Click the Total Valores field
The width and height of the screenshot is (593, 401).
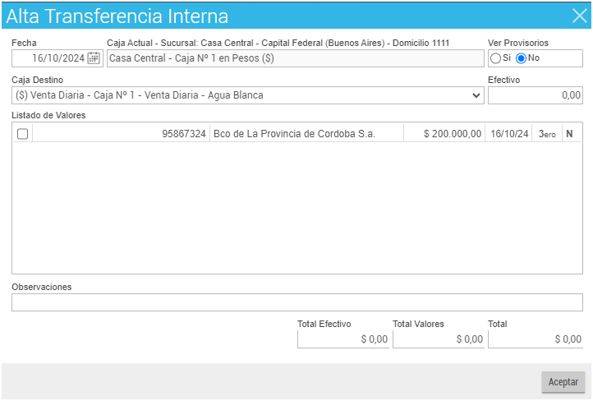coord(438,339)
